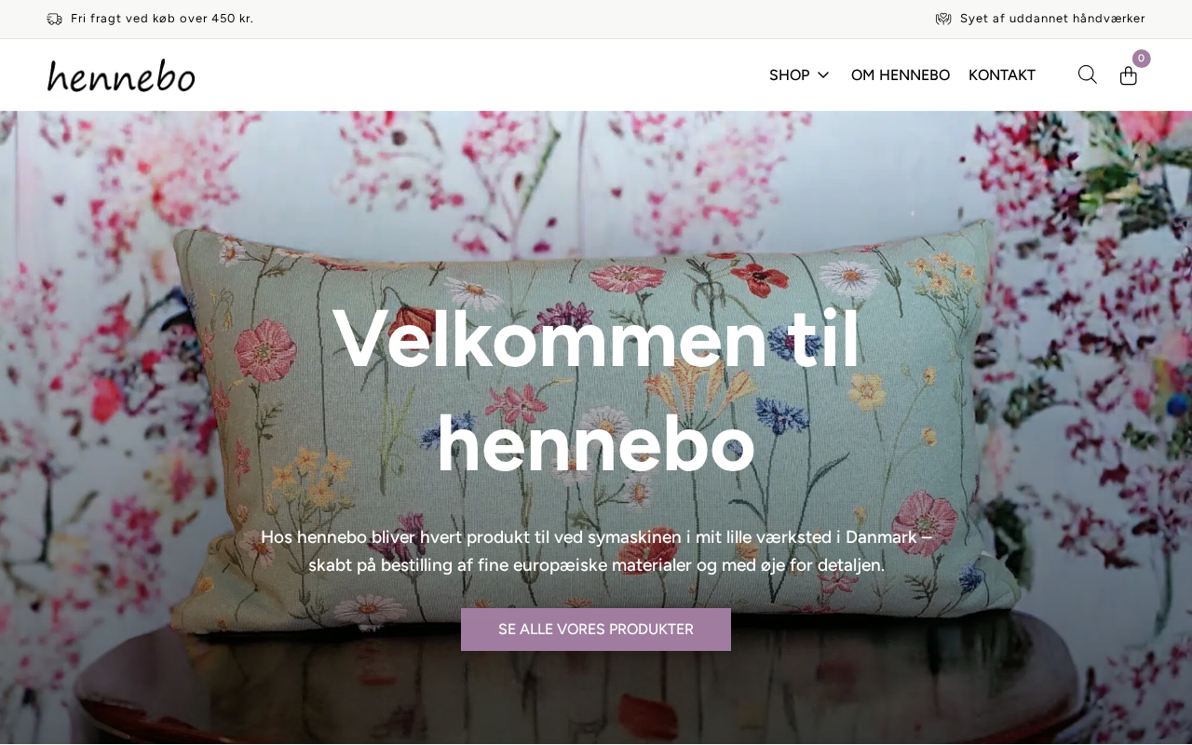Click the top announcement bar center
Image resolution: width=1192 pixels, height=745 pixels.
coord(596,19)
